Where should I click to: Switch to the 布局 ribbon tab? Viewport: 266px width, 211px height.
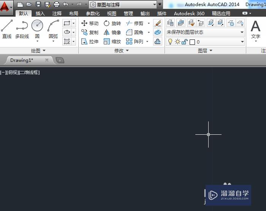[74, 13]
